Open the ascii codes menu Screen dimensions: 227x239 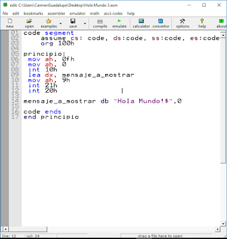point(113,13)
